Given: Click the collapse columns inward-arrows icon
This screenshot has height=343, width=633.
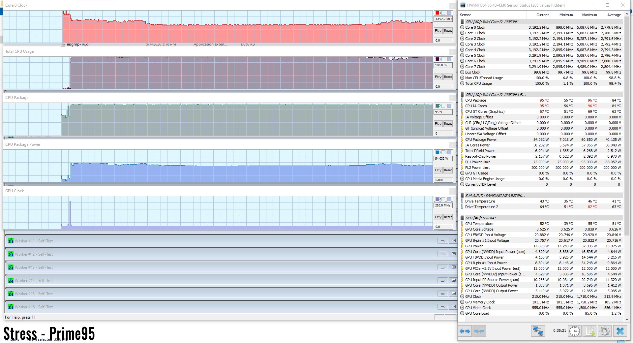Looking at the screenshot, I should point(479,331).
